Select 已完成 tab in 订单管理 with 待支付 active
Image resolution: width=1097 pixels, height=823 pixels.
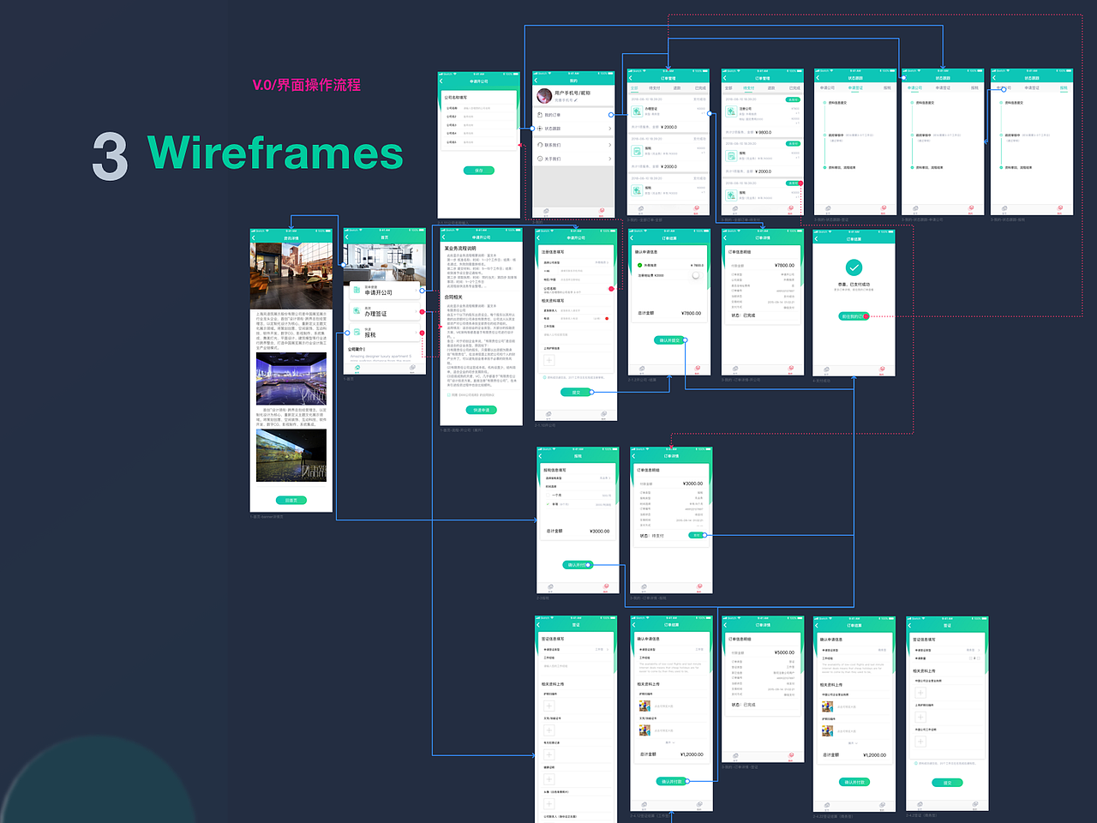[794, 88]
